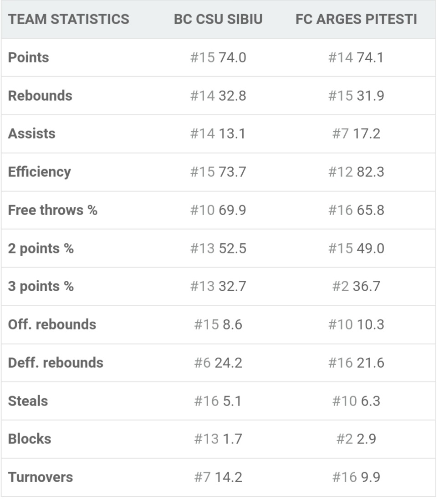Click the Rebounds row label
The width and height of the screenshot is (439, 499).
point(40,96)
